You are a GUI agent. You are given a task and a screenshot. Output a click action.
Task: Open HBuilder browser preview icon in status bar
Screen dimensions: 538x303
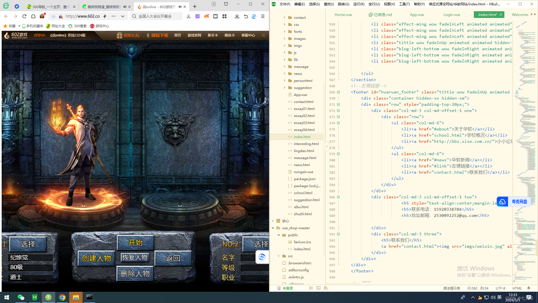click(x=326, y=288)
